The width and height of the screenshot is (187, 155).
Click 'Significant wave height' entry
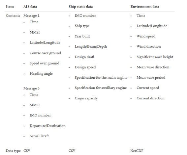click(x=155, y=57)
